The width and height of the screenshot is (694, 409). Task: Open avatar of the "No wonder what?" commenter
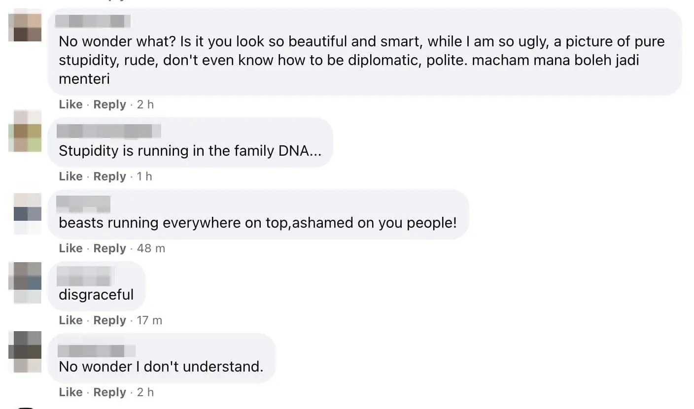25,27
